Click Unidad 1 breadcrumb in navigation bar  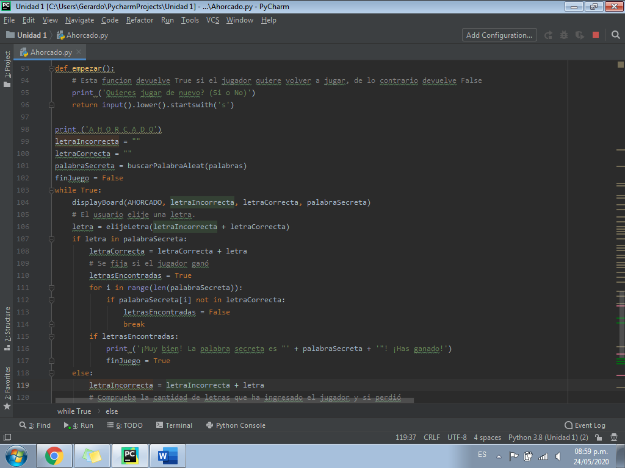pyautogui.click(x=27, y=35)
